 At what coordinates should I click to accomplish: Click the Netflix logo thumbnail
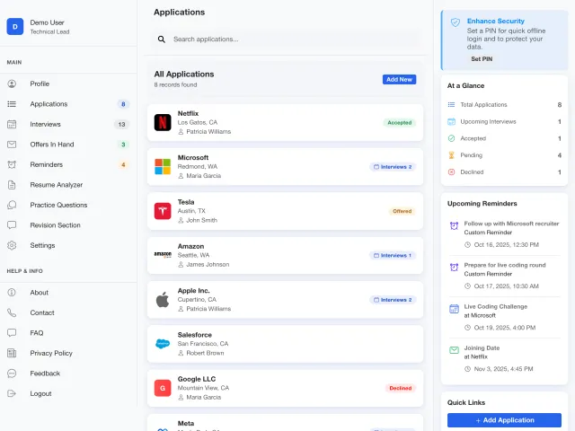click(x=163, y=122)
